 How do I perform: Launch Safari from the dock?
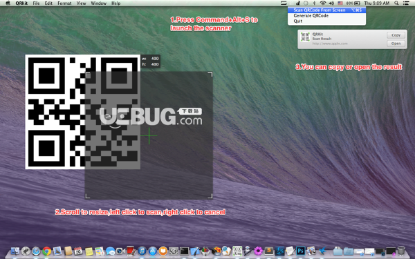(36, 251)
